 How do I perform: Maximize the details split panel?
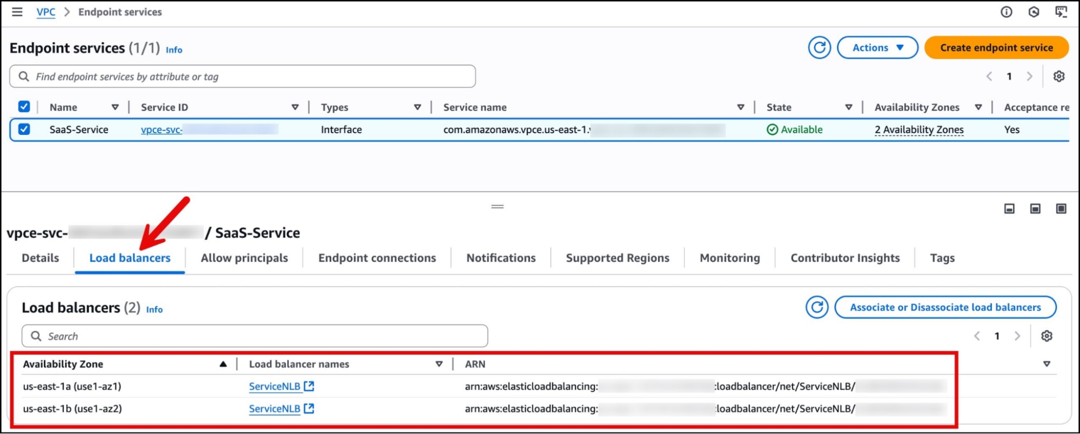[x=1061, y=208]
